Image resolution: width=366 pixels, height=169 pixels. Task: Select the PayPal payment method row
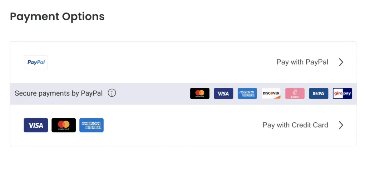(161, 62)
